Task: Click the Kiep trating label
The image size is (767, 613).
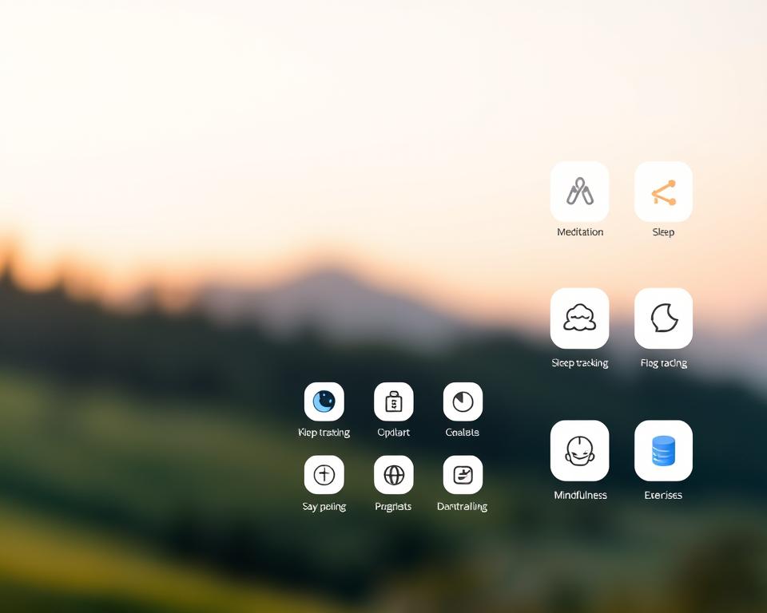Action: click(324, 433)
